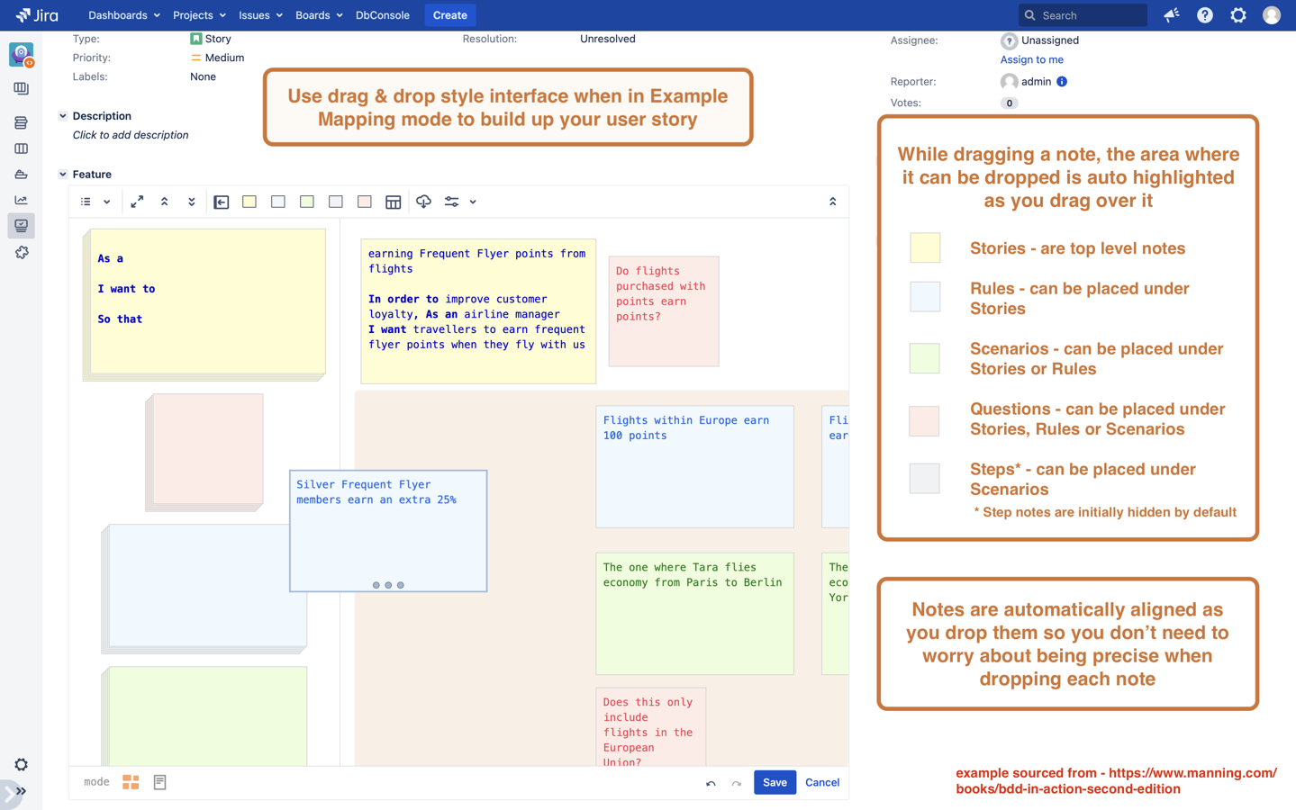Click the panel collapse-left arrow icon
This screenshot has height=810, width=1296.
pyautogui.click(x=222, y=202)
